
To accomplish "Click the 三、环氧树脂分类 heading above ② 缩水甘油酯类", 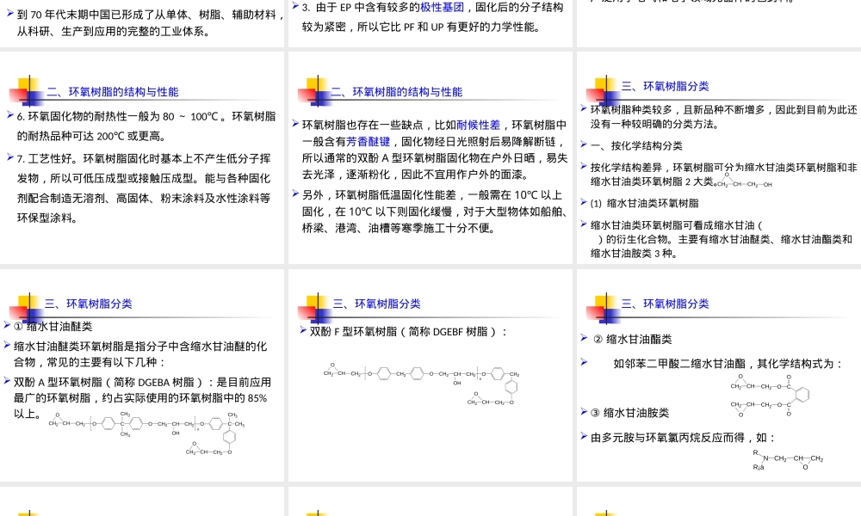I will coord(665,304).
